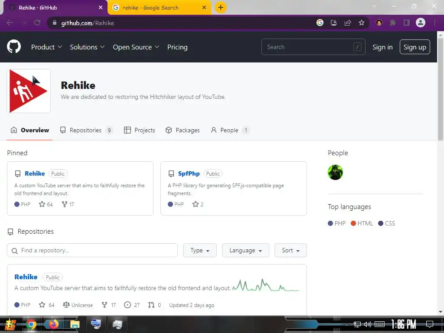Screen dimensions: 444x333
Task: Open the Language filter dropdown
Action: tap(245, 250)
